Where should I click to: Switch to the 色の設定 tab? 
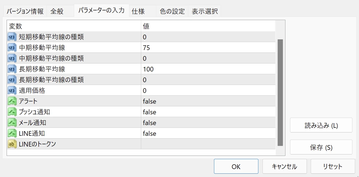point(172,11)
